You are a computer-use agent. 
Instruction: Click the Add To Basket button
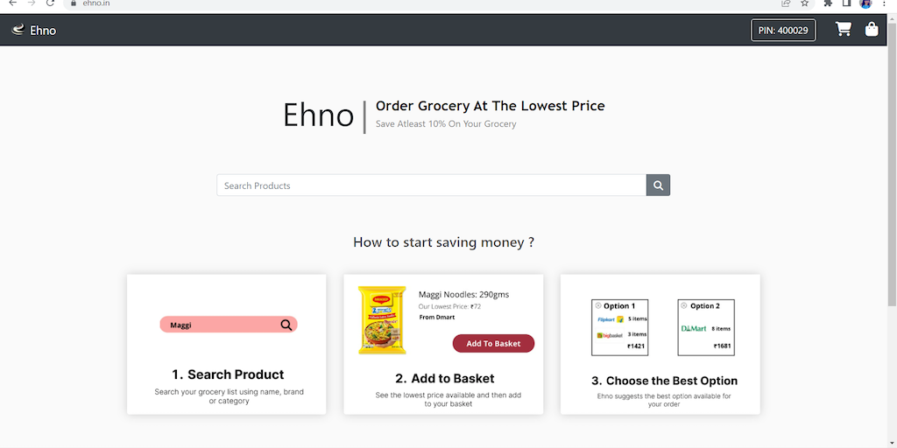point(493,344)
